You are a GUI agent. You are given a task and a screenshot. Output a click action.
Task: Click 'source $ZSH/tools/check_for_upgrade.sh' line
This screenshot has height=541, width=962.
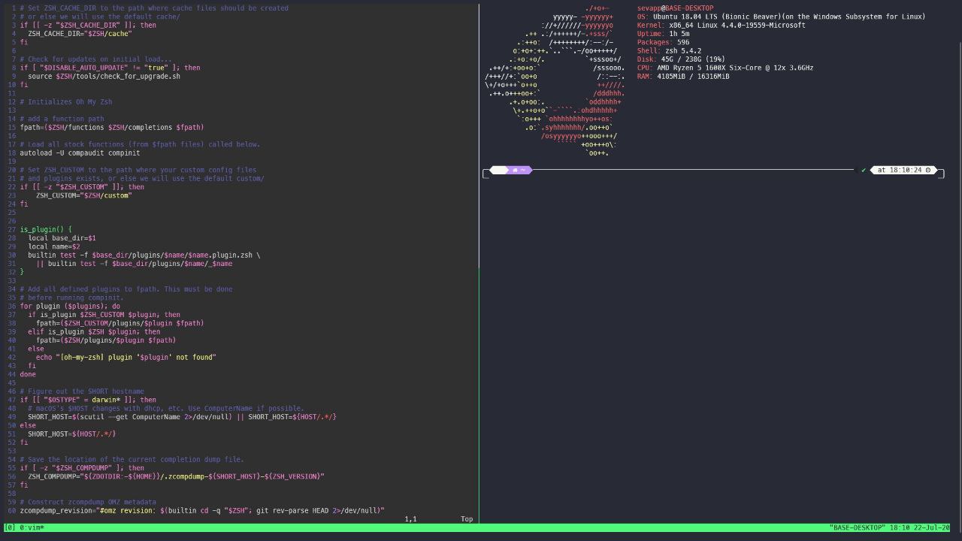(x=104, y=76)
